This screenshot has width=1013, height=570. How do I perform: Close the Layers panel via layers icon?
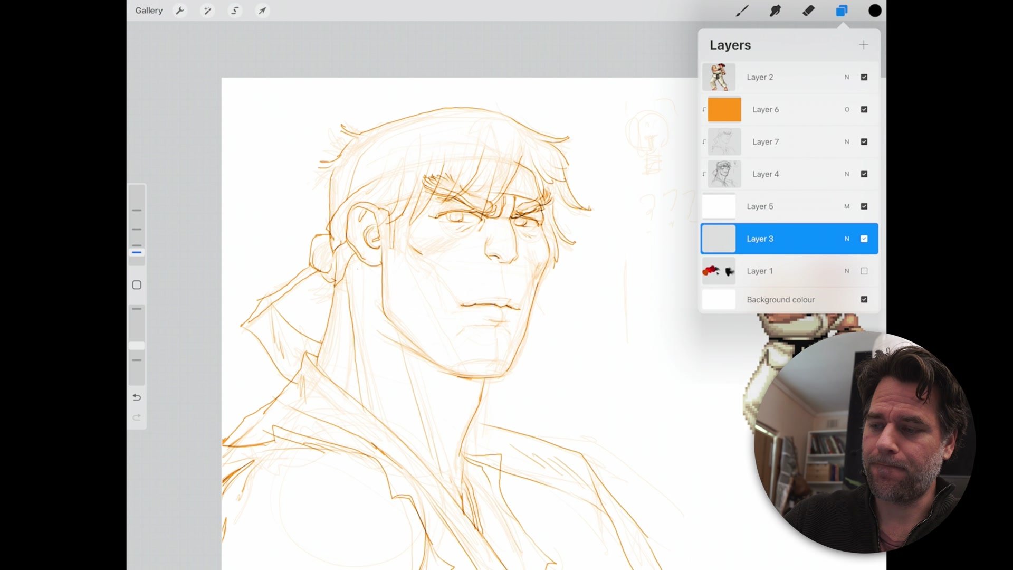[842, 11]
